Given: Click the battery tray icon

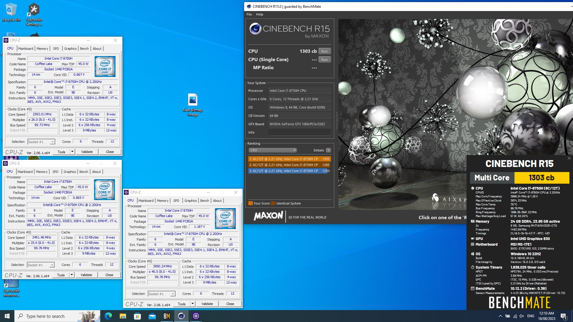Looking at the screenshot, I should 507,316.
